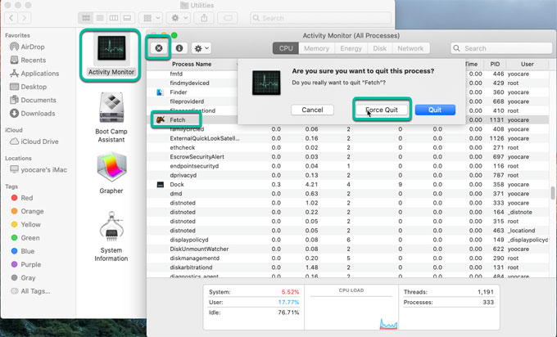Open the gear action dropdown in Activity Monitor
The width and height of the screenshot is (557, 337).
(x=202, y=48)
